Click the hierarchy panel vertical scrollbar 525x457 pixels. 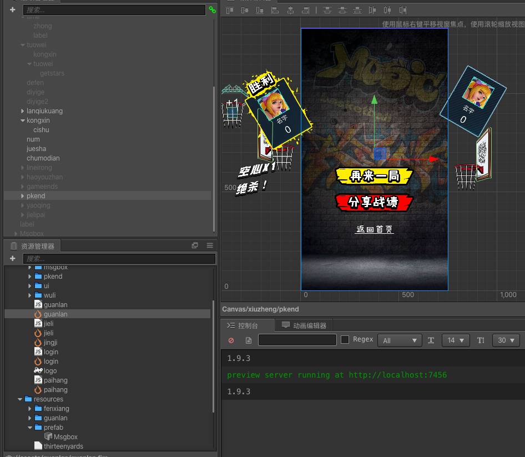214,159
